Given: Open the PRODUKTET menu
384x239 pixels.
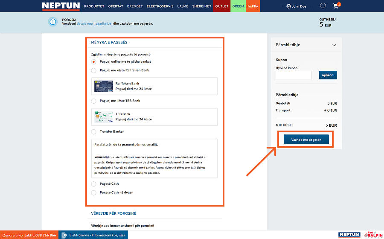Looking at the screenshot, I should point(94,6).
